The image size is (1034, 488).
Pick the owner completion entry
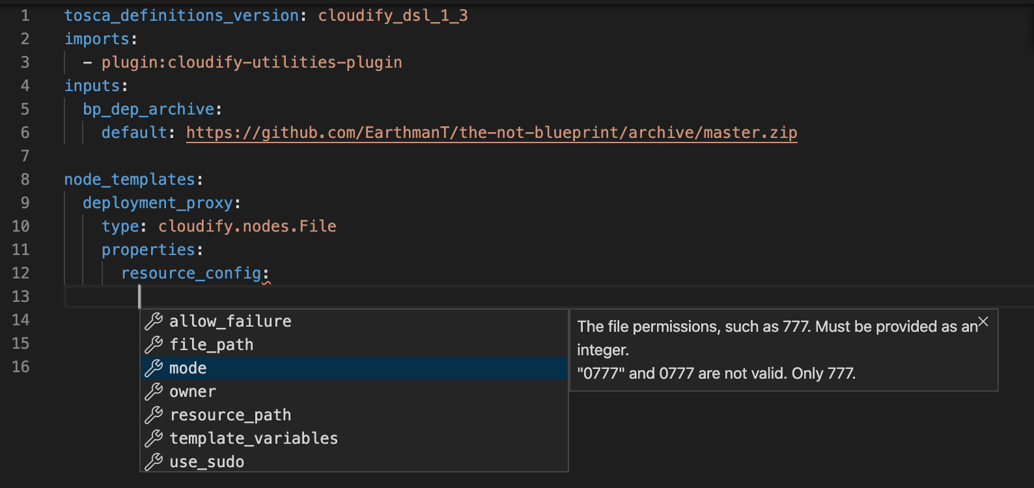(354, 391)
